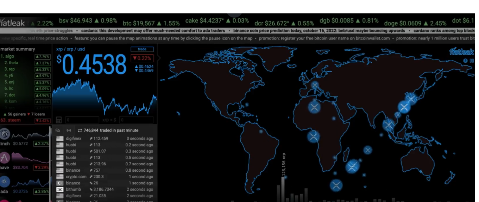Select steem, ranked 63 in the summary
Image resolution: width=479 pixels, height=202 pixels.
pyautogui.click(x=11, y=120)
